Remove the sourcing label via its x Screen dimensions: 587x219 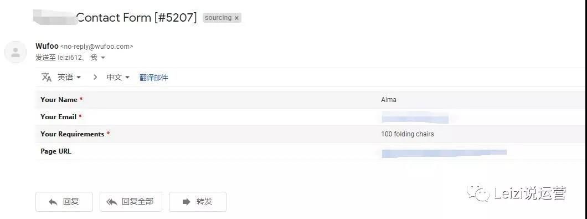coord(236,18)
